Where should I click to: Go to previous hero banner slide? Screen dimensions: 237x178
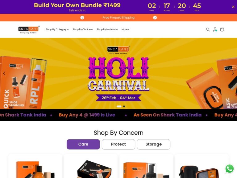pos(4,74)
